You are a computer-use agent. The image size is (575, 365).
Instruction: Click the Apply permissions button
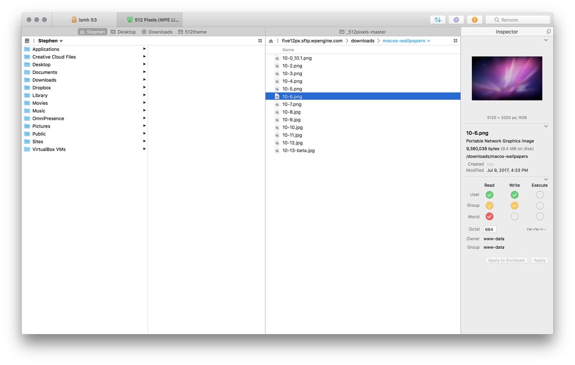coord(540,260)
